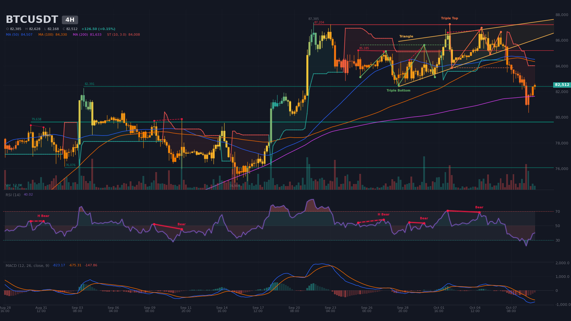Click the 82,391 support level label
The width and height of the screenshot is (571, 321).
[90, 84]
